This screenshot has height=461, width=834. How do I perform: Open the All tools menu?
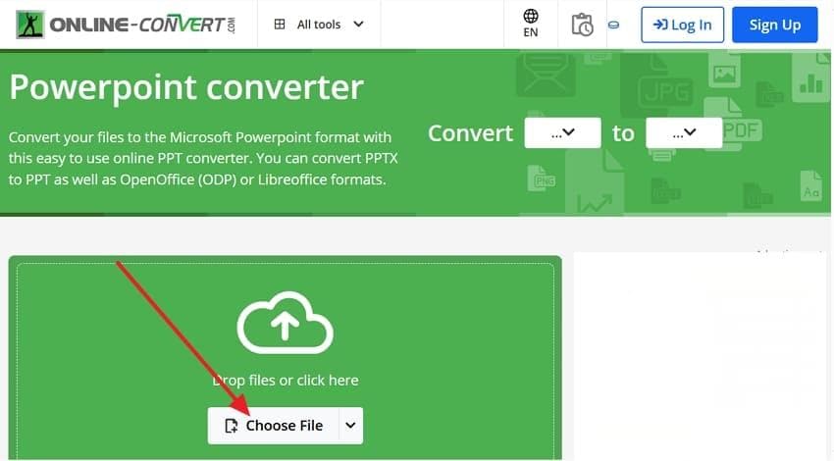[319, 25]
